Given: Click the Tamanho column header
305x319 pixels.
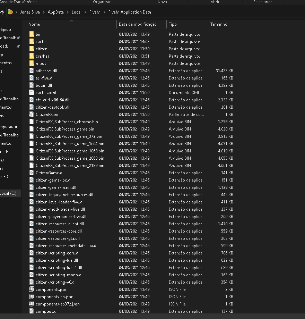Looking at the screenshot, I should pos(219,24).
